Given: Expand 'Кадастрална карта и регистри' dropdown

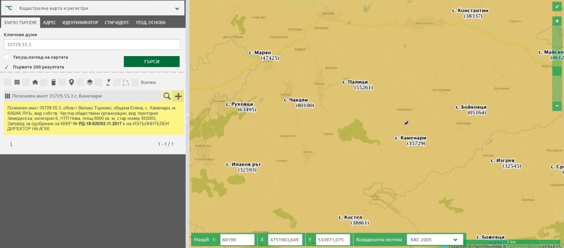Looking at the screenshot, I should (x=177, y=9).
